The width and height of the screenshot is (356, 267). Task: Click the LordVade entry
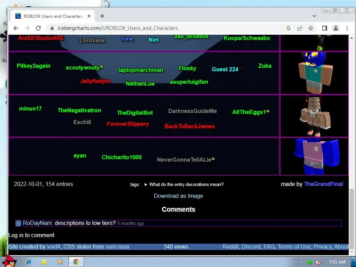pyautogui.click(x=92, y=40)
